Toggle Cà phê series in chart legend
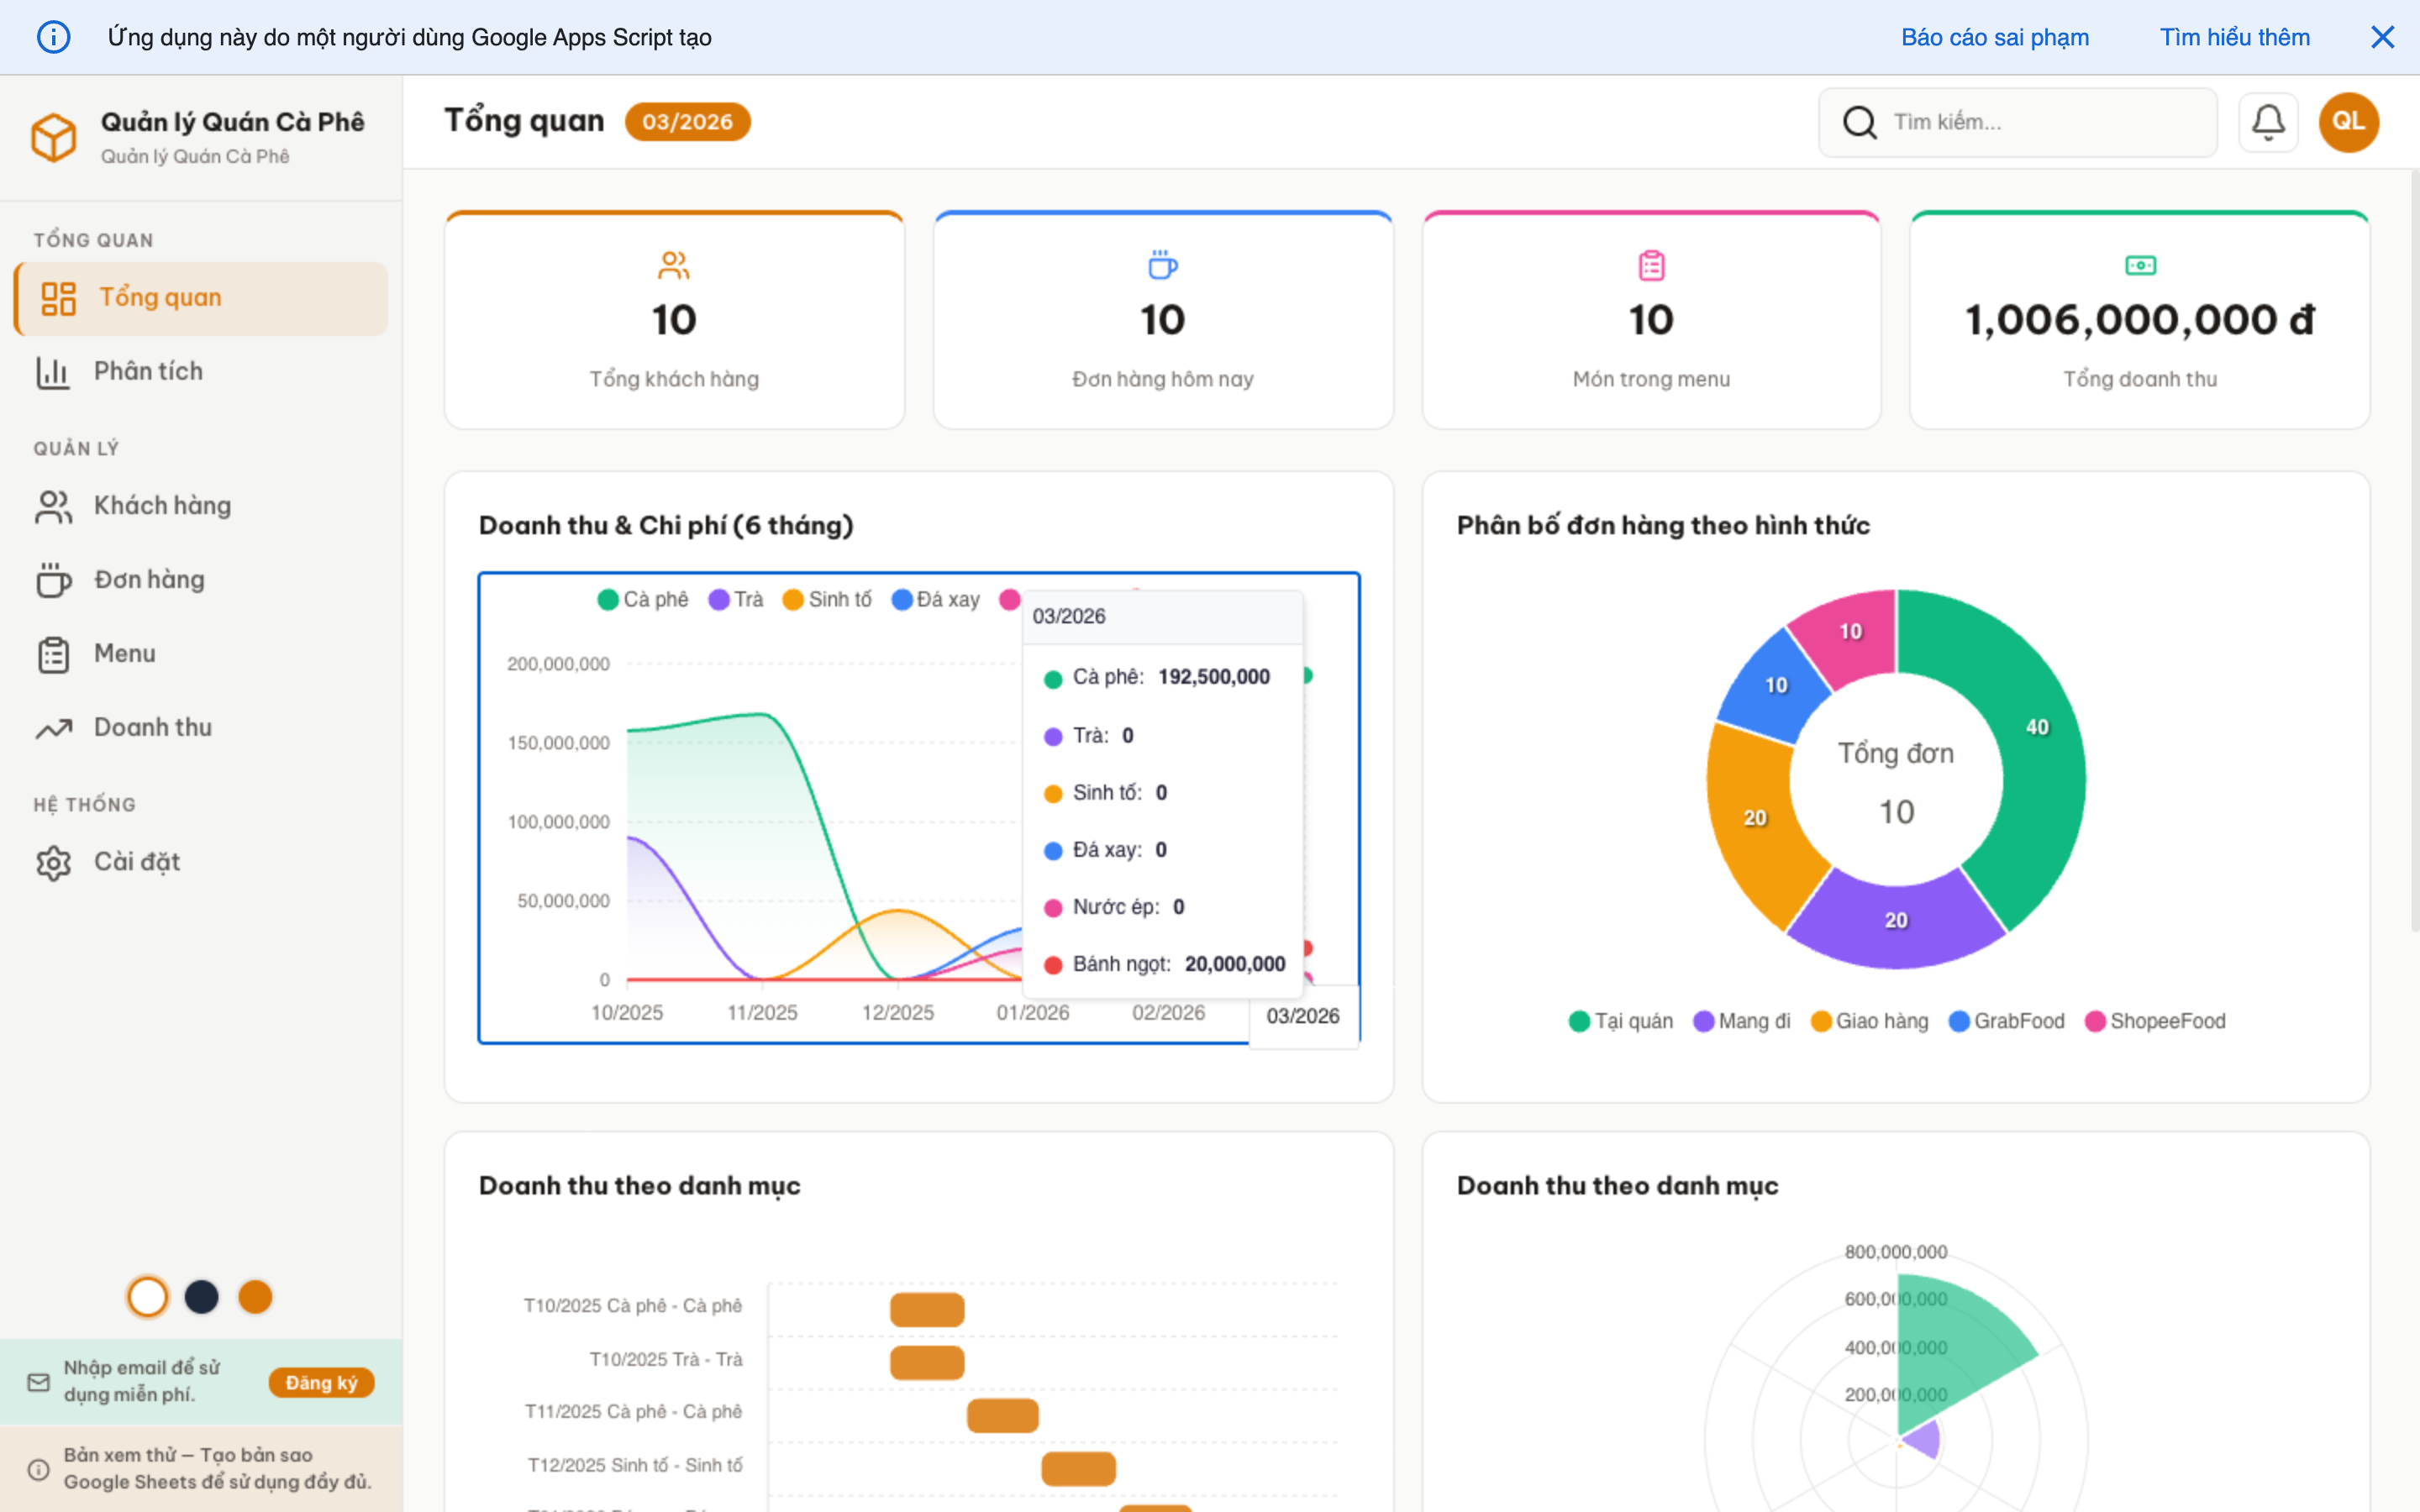The width and height of the screenshot is (2420, 1512). click(643, 599)
